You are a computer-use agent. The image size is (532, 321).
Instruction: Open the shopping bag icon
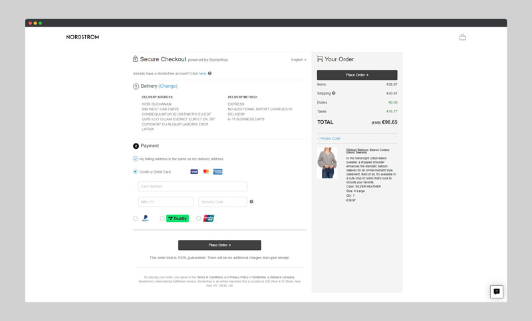point(462,37)
